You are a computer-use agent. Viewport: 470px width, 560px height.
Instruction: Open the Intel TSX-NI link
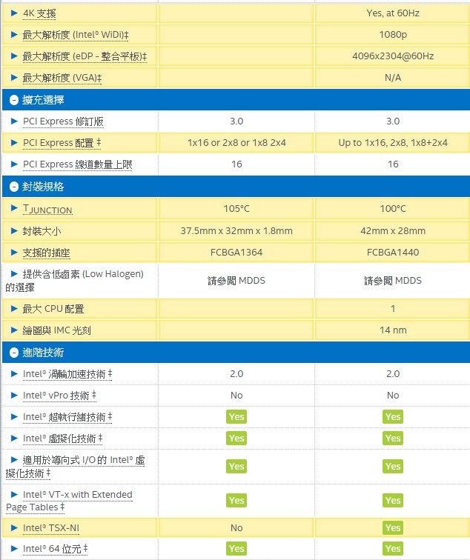click(x=51, y=528)
